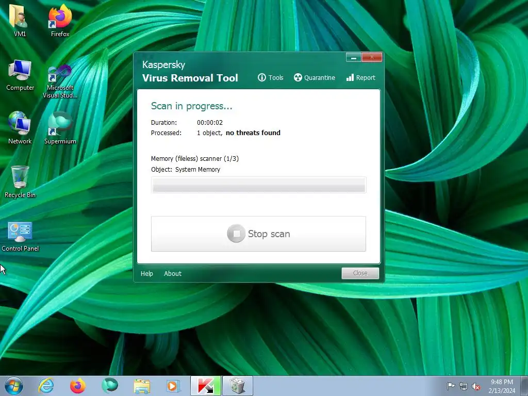Click 'Memory (fileless) scanner (1/3)' text

(x=194, y=159)
